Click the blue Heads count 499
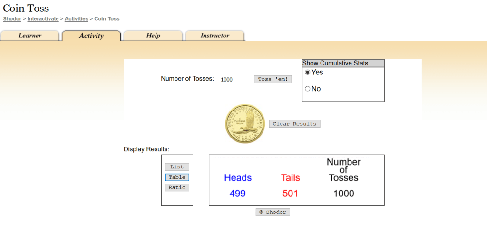The height and width of the screenshot is (240, 487). [238, 194]
